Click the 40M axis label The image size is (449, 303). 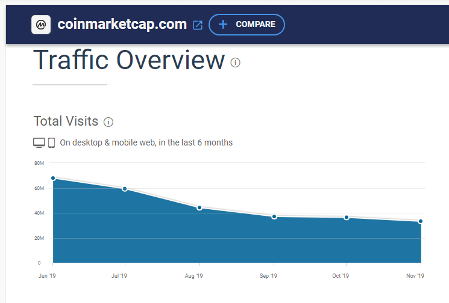(39, 213)
